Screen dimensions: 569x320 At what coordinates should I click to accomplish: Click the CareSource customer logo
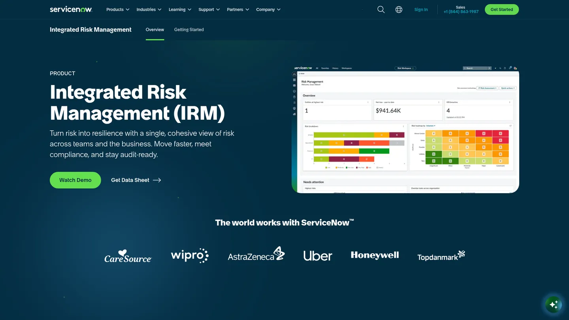[128, 256]
